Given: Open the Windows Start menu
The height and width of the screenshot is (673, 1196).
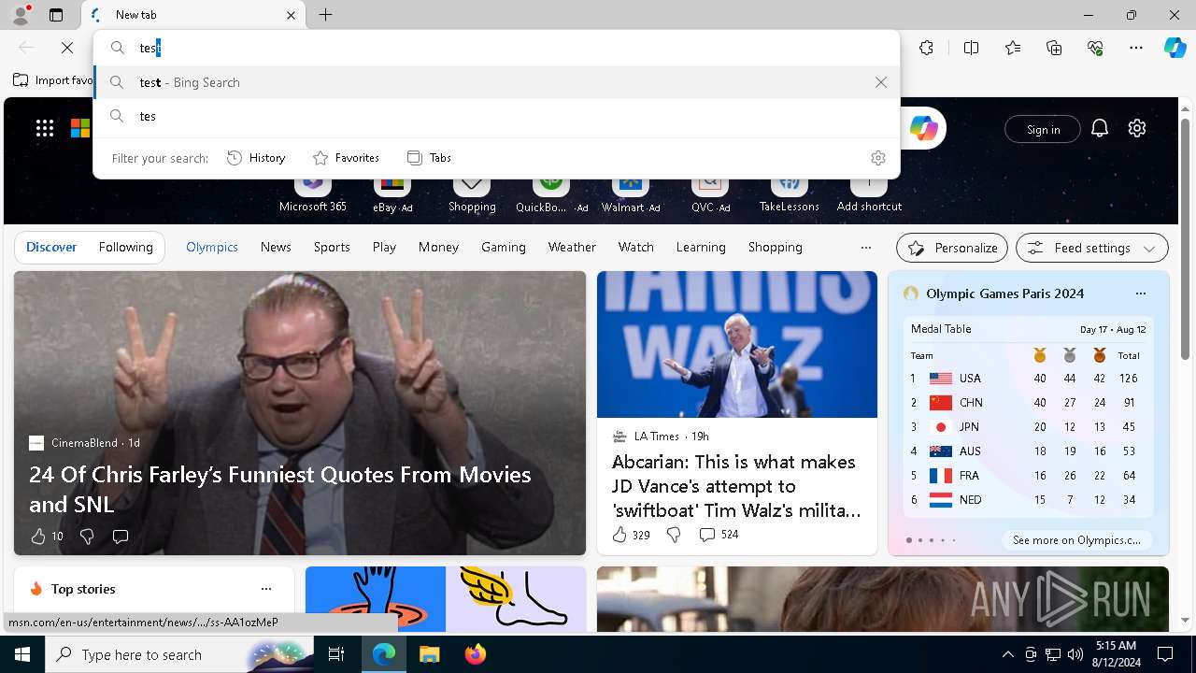Looking at the screenshot, I should 22,654.
